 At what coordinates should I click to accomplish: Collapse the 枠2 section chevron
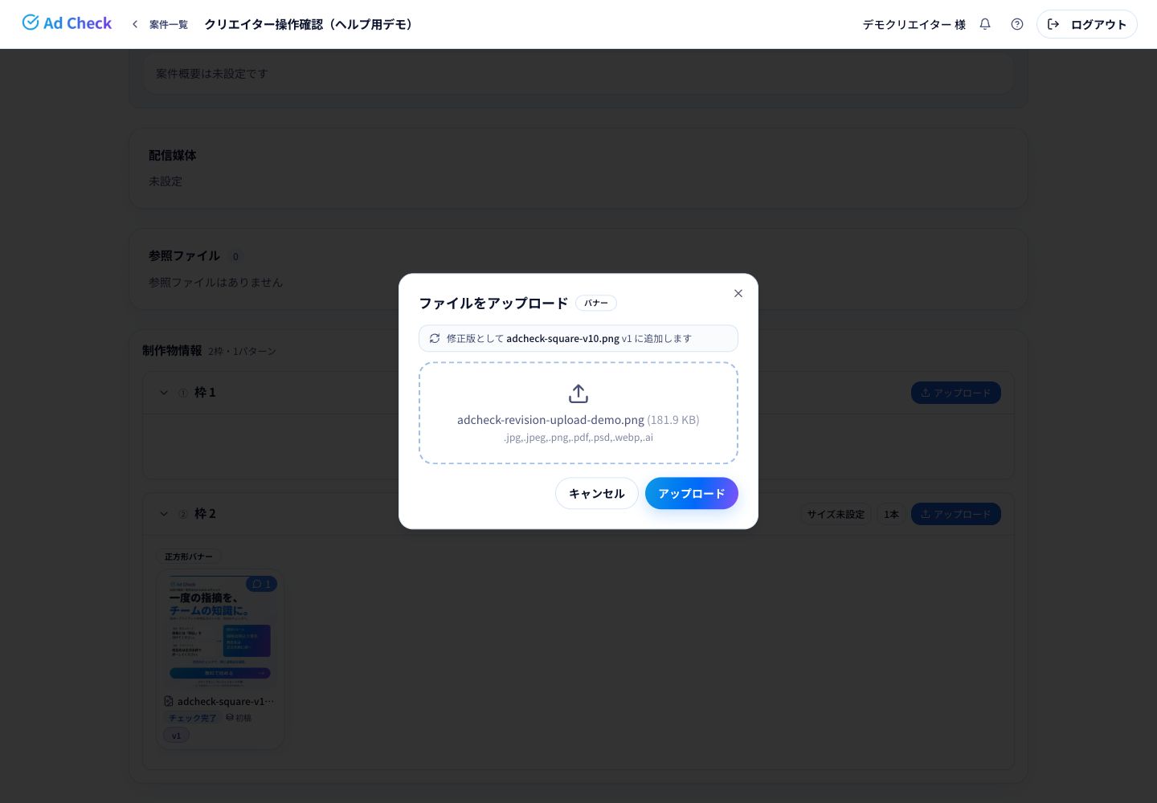(x=164, y=514)
